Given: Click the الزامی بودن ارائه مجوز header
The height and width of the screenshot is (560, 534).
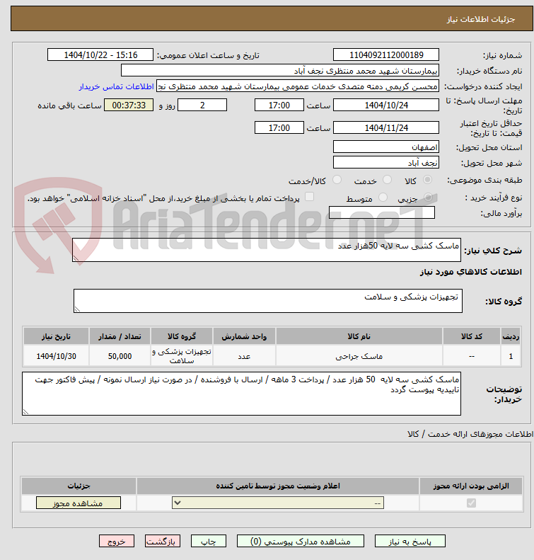Looking at the screenshot, I should tap(471, 486).
